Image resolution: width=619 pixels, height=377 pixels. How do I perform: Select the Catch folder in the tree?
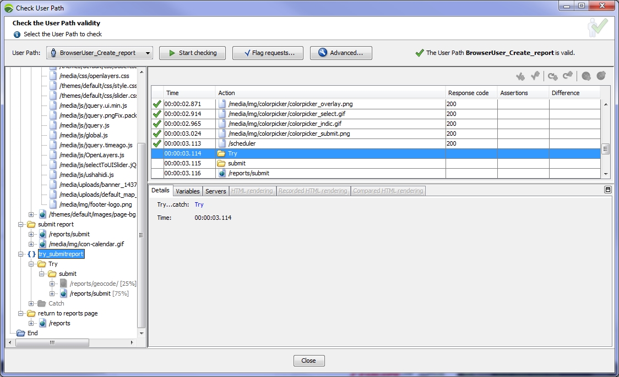(x=56, y=303)
